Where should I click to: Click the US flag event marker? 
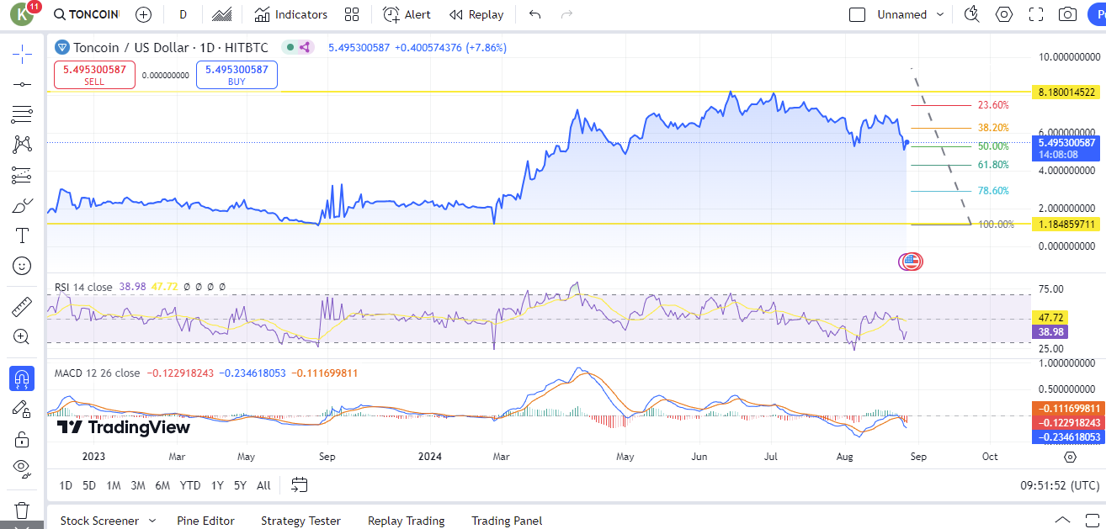click(x=911, y=262)
